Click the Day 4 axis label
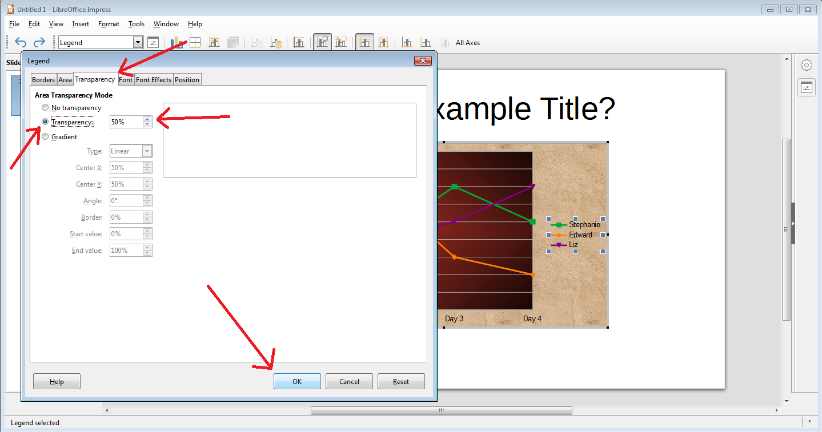This screenshot has height=432, width=822. pyautogui.click(x=532, y=318)
